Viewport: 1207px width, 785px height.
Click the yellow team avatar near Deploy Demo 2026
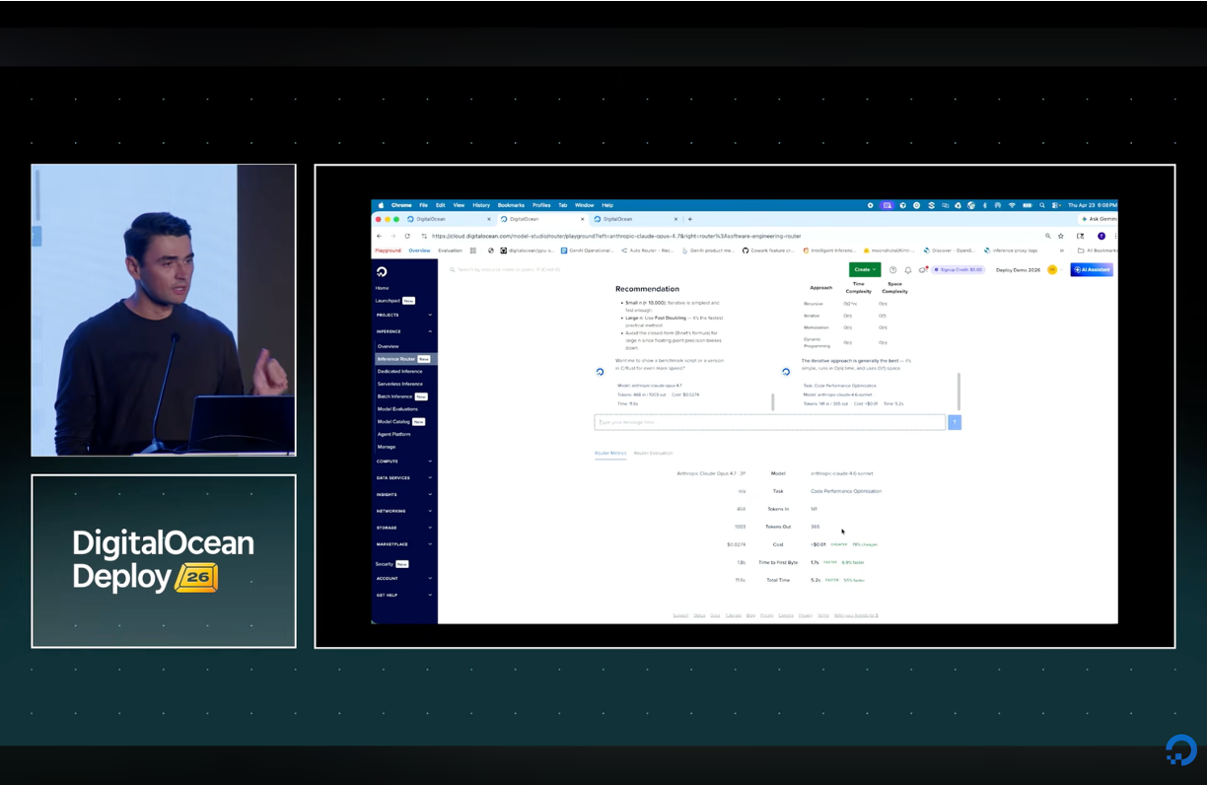(1052, 269)
